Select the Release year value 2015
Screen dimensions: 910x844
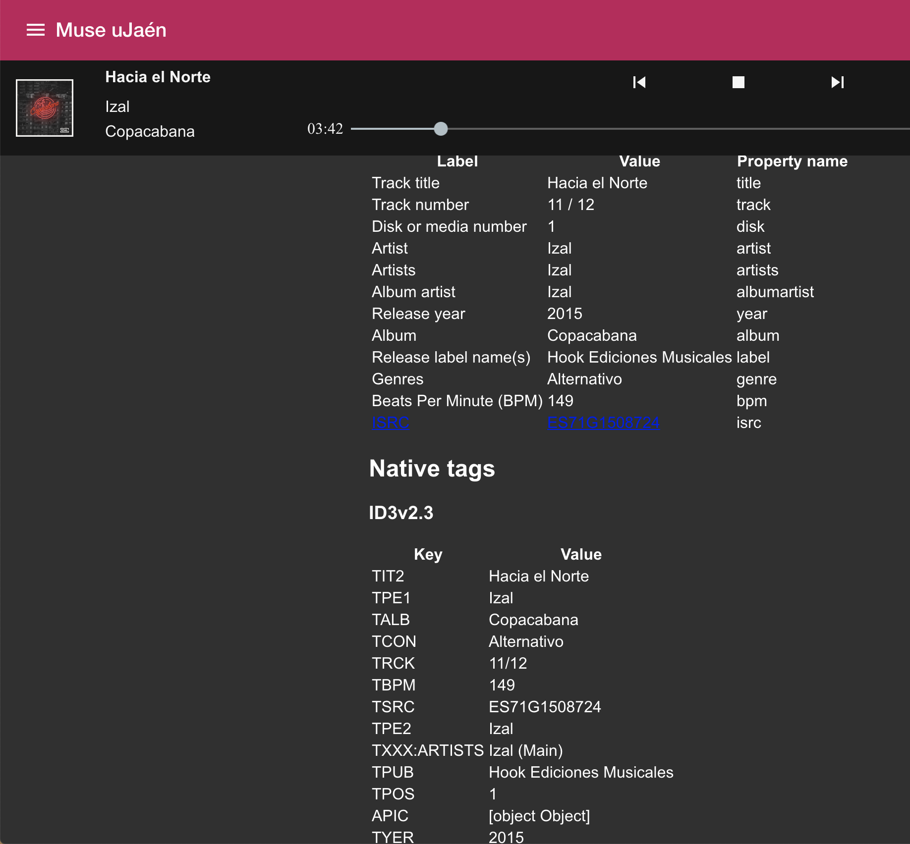pyautogui.click(x=565, y=313)
